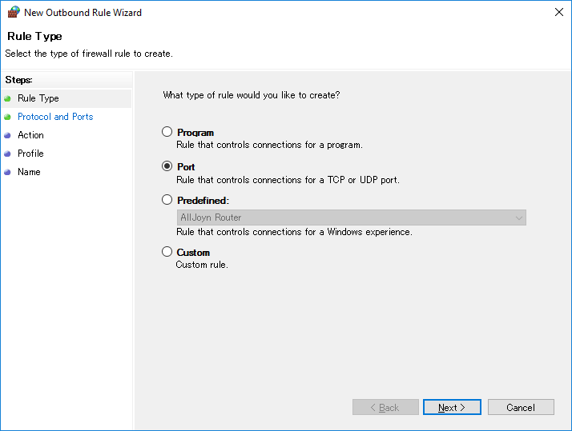Click the bold 'Custom' option label

(193, 253)
